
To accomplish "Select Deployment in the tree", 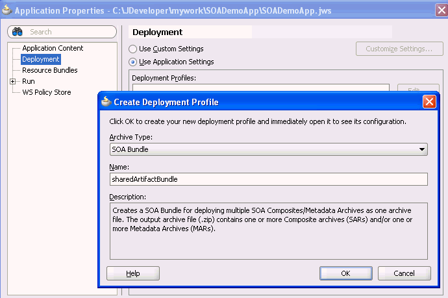I will tap(40, 59).
